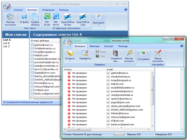Click the Стоп button
This screenshot has width=187, height=140.
[x=101, y=56]
